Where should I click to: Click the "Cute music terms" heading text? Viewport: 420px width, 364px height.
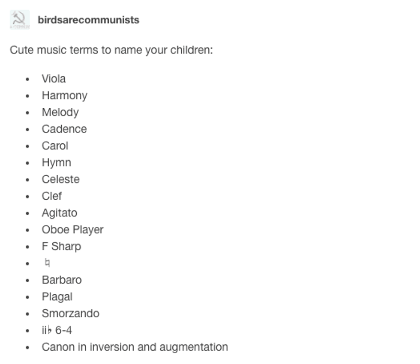coord(111,50)
